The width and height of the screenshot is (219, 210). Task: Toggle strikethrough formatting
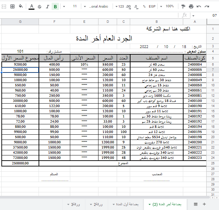pyautogui.click(x=39, y=6)
